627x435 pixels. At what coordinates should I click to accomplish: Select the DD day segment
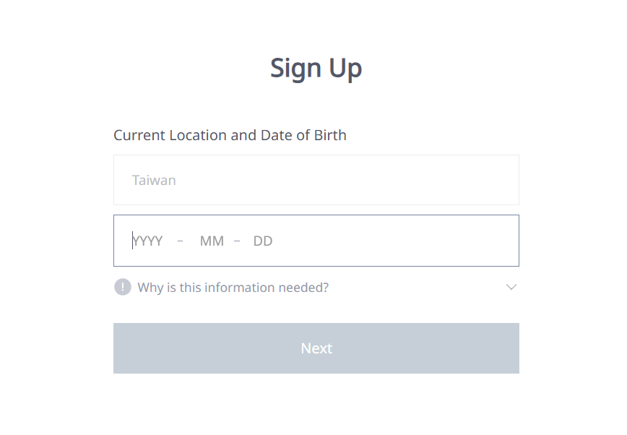[263, 241]
